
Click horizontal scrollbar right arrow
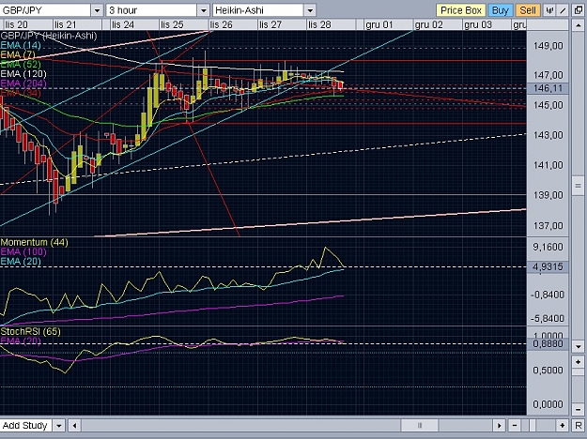tap(499, 425)
